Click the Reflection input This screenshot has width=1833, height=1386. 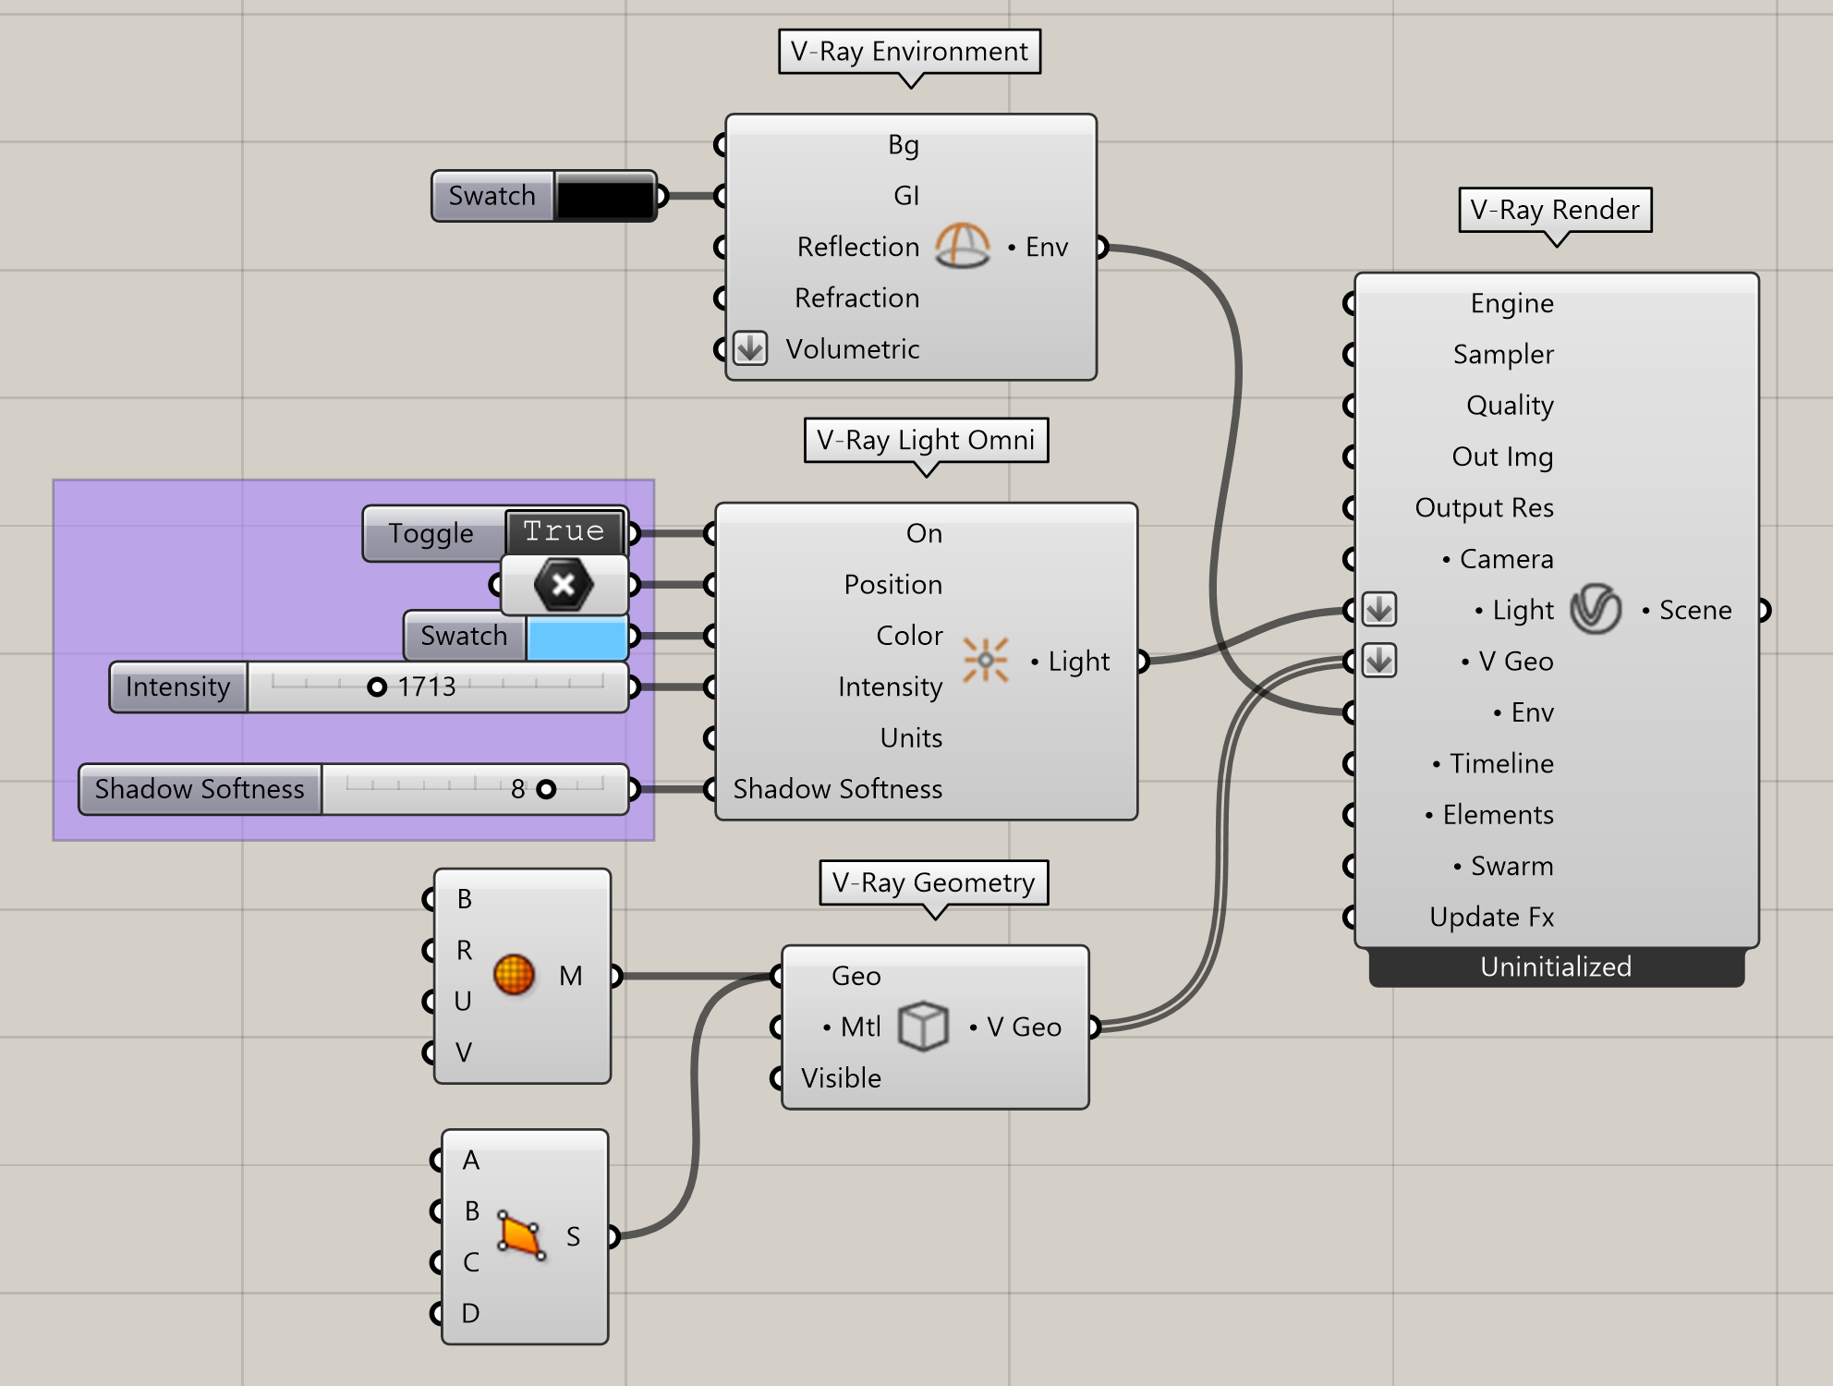(857, 247)
